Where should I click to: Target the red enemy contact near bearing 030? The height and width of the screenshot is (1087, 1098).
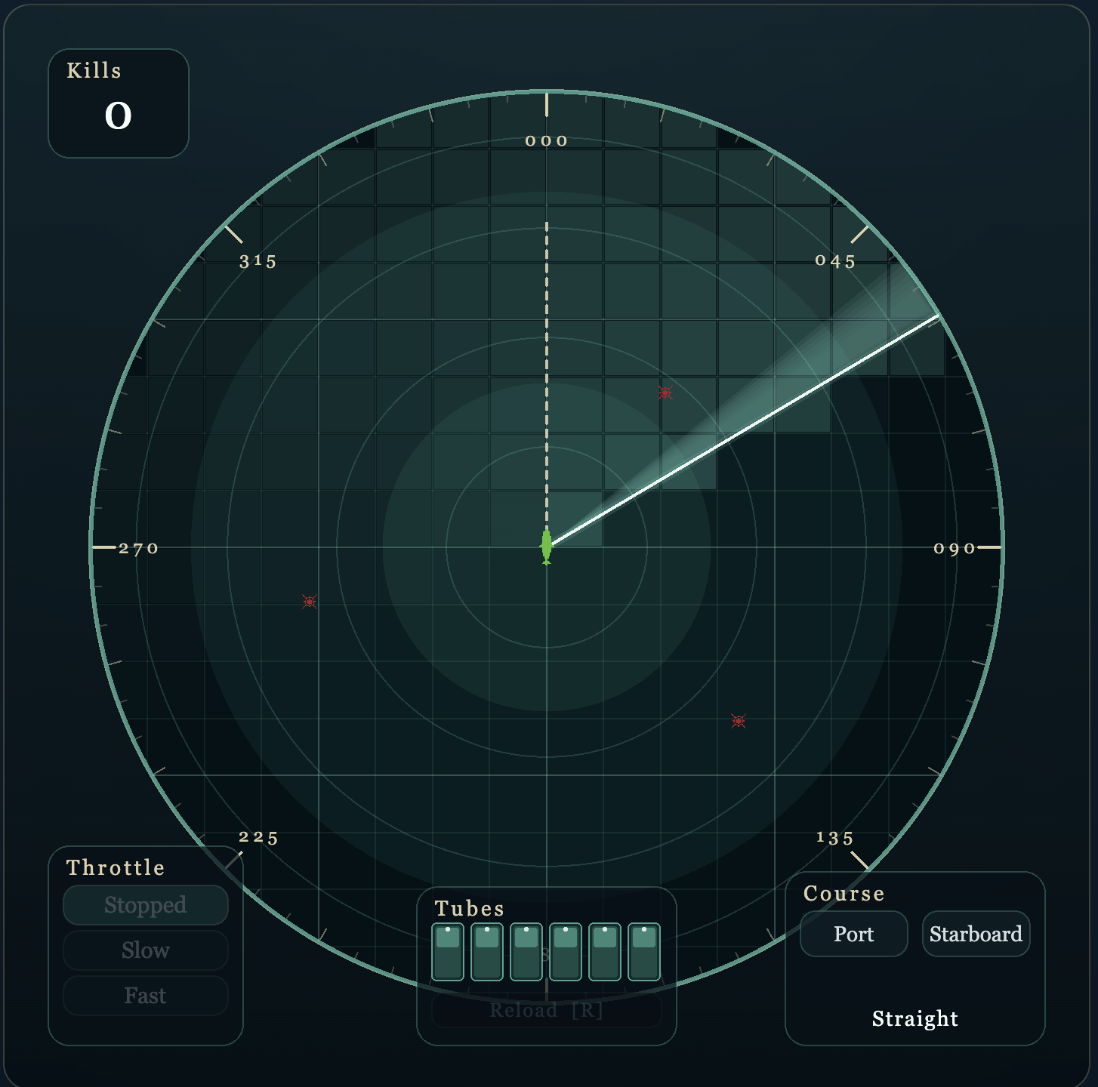pos(665,393)
